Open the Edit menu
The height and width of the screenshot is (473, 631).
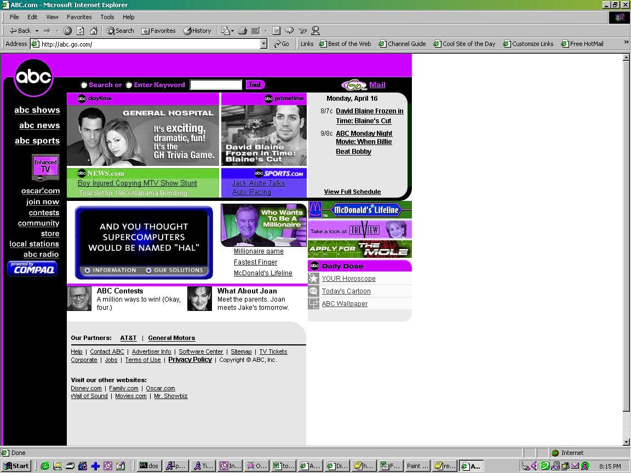32,17
